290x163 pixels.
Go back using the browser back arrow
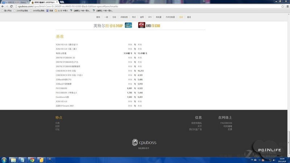pos(3,6)
